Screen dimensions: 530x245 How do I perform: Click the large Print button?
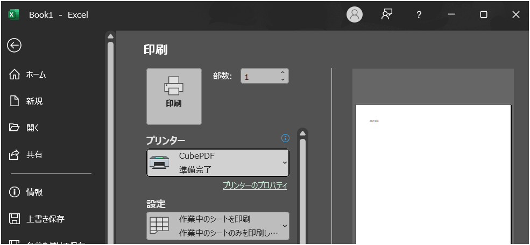tap(174, 96)
